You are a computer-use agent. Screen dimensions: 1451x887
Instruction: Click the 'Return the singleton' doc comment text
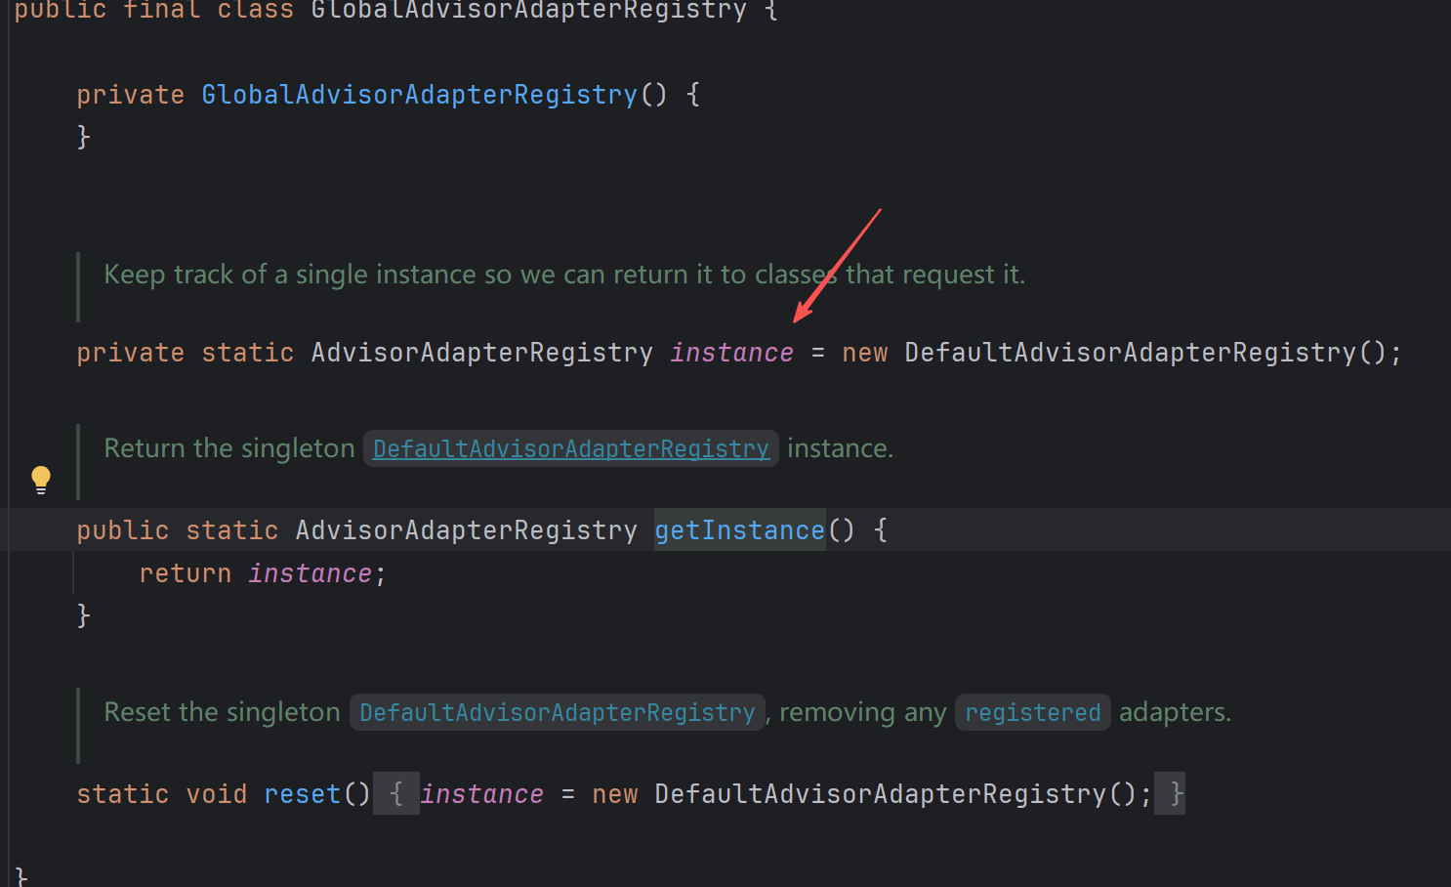(x=229, y=448)
